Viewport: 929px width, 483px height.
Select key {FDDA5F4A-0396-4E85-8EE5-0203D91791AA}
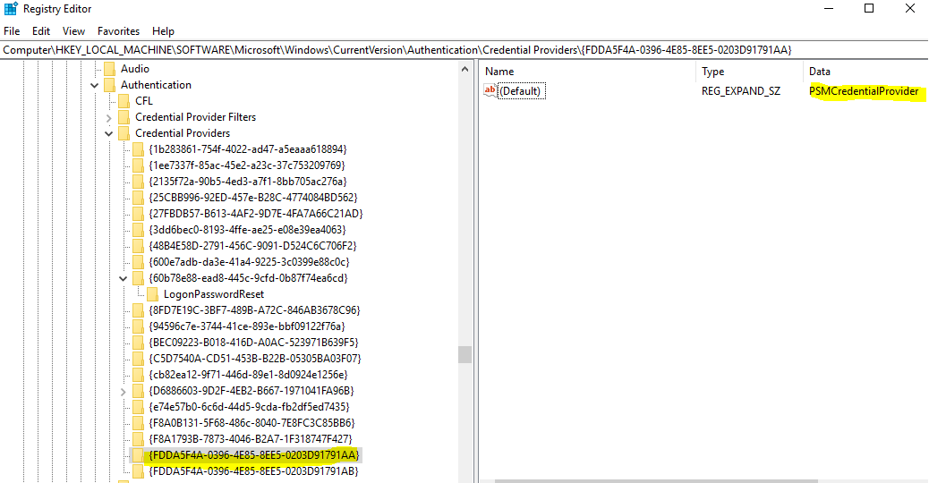(x=254, y=455)
